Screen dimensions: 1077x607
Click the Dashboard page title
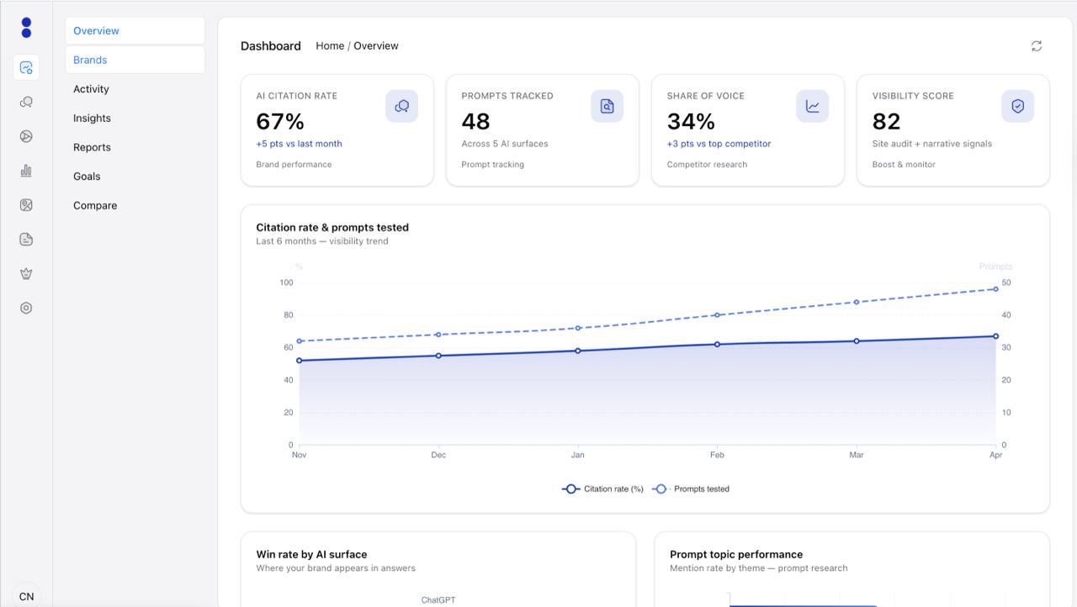click(x=271, y=46)
